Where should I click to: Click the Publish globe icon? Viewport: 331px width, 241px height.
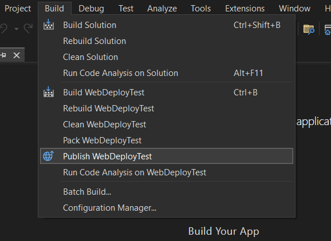click(x=49, y=156)
